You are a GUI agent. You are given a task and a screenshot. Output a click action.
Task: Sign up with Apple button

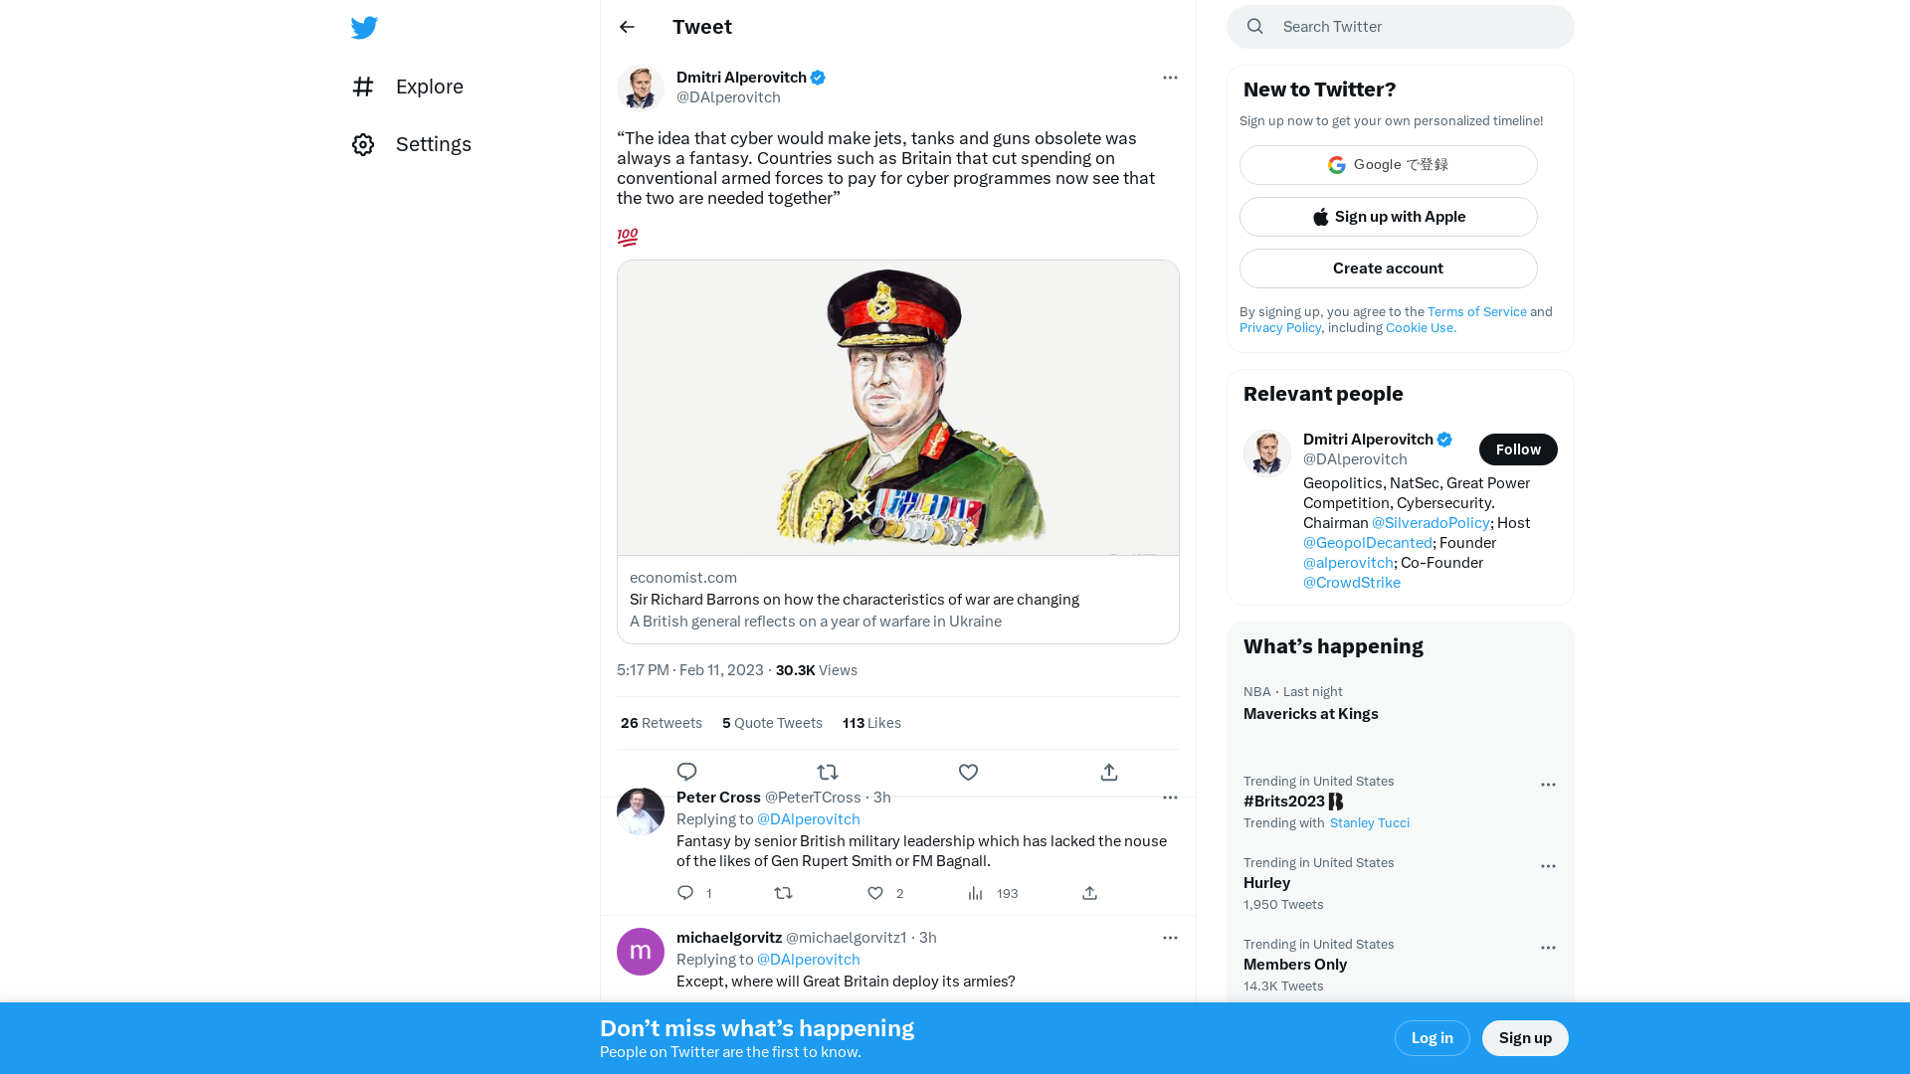click(1388, 217)
